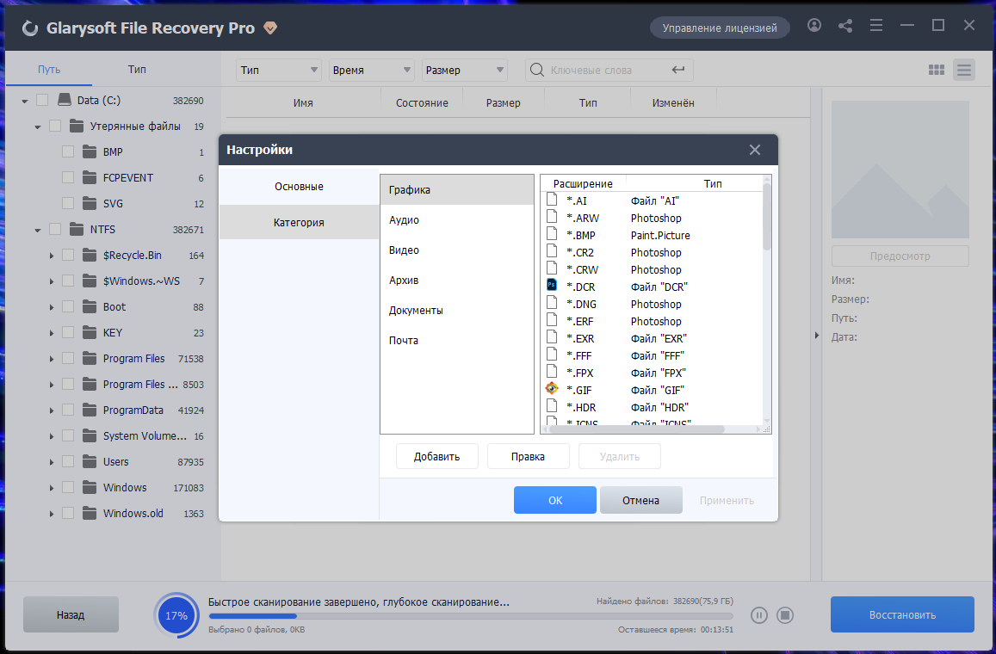Screen dimensions: 996x654
Task: Click the Windows.old folder icon
Action: click(x=90, y=512)
